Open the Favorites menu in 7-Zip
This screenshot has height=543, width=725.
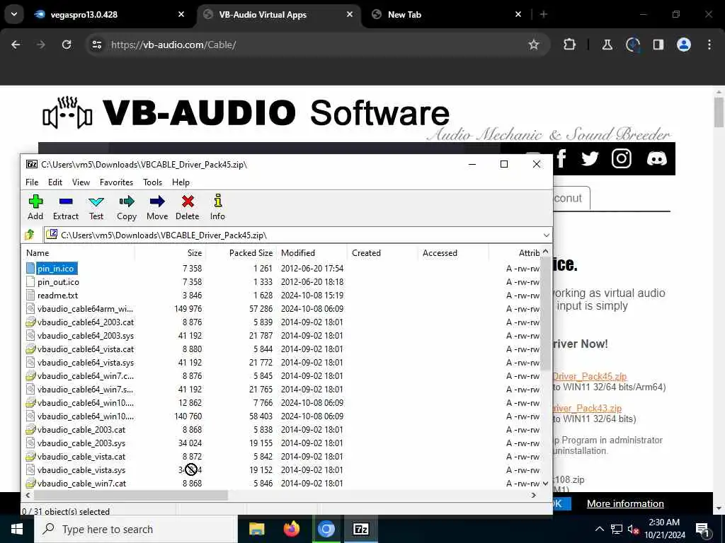tap(117, 182)
